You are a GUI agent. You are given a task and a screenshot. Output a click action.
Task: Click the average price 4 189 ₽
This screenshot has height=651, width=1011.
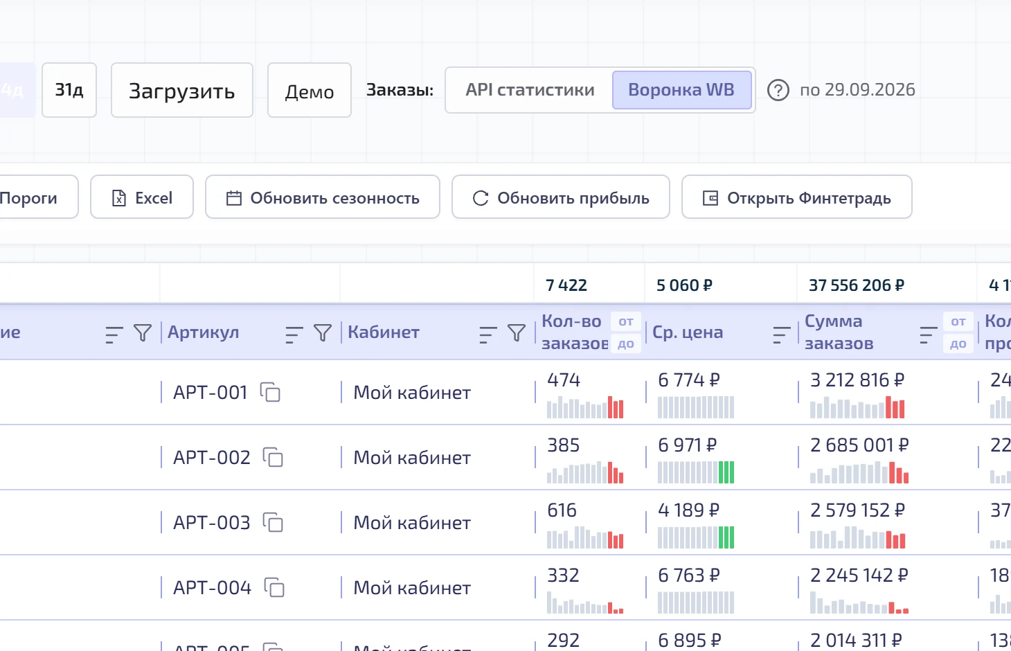[689, 510]
